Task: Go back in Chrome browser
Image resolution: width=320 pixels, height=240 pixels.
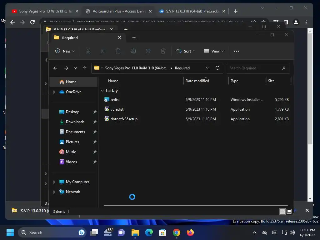Action: (12, 22)
